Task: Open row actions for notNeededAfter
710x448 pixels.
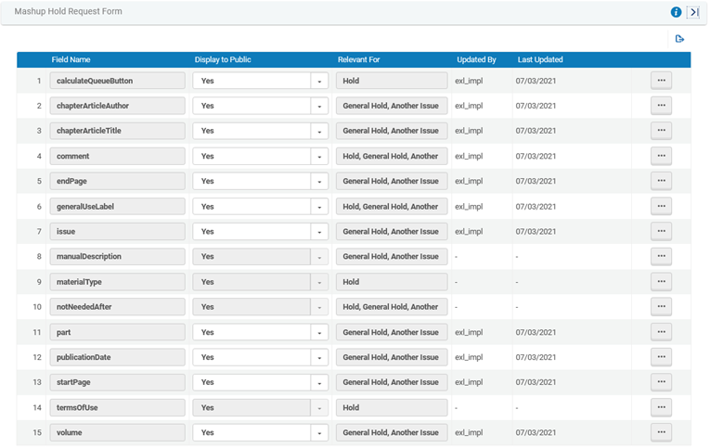Action: click(661, 306)
